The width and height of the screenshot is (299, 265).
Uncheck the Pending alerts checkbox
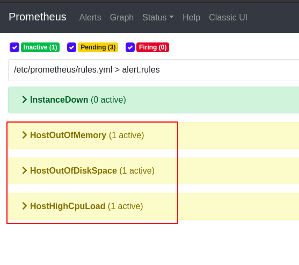[72, 47]
